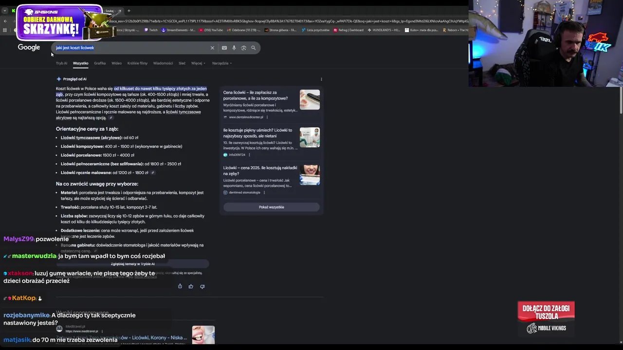
Task: Click the dentist thumbnail of infoDENT24 source
Action: point(310,137)
